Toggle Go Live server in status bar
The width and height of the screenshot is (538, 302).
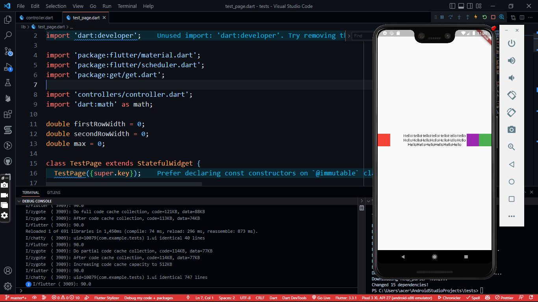321,298
